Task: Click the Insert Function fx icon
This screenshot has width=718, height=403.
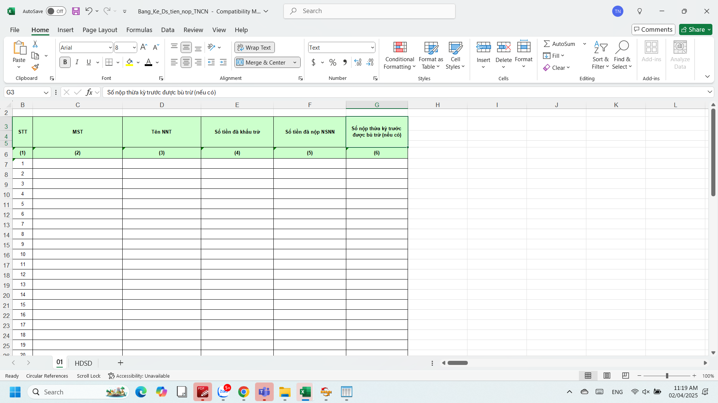Action: click(x=89, y=92)
